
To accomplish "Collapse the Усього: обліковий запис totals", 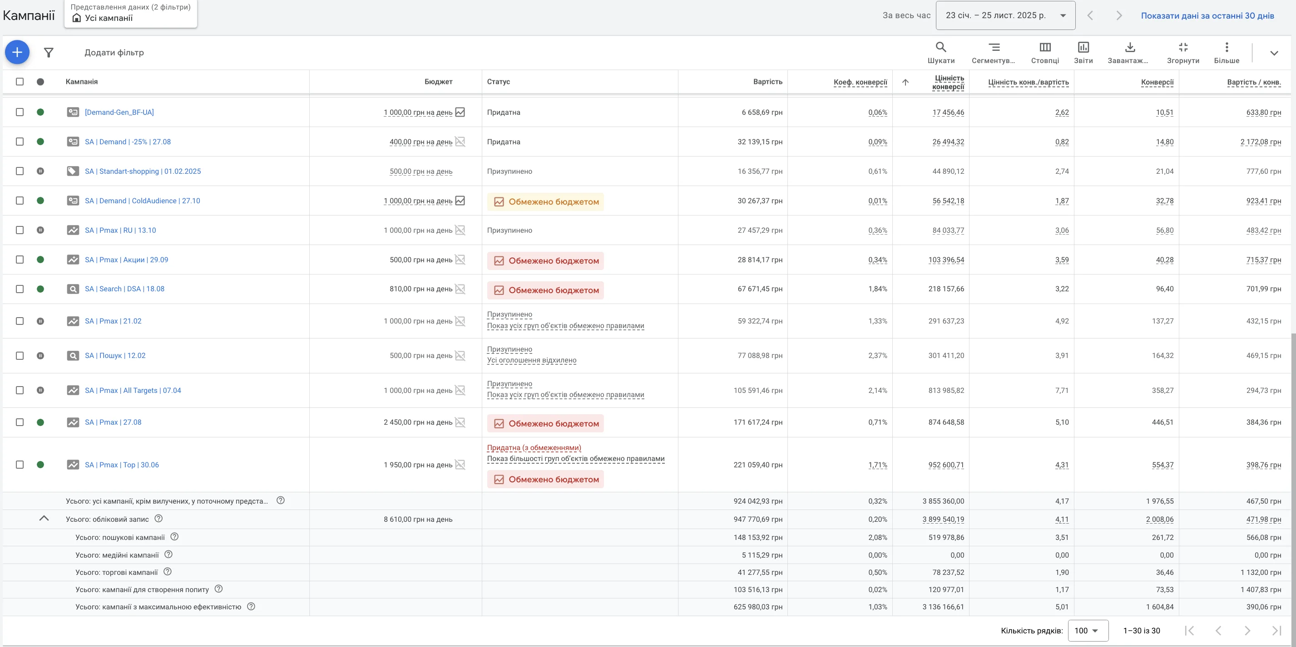I will pyautogui.click(x=44, y=518).
